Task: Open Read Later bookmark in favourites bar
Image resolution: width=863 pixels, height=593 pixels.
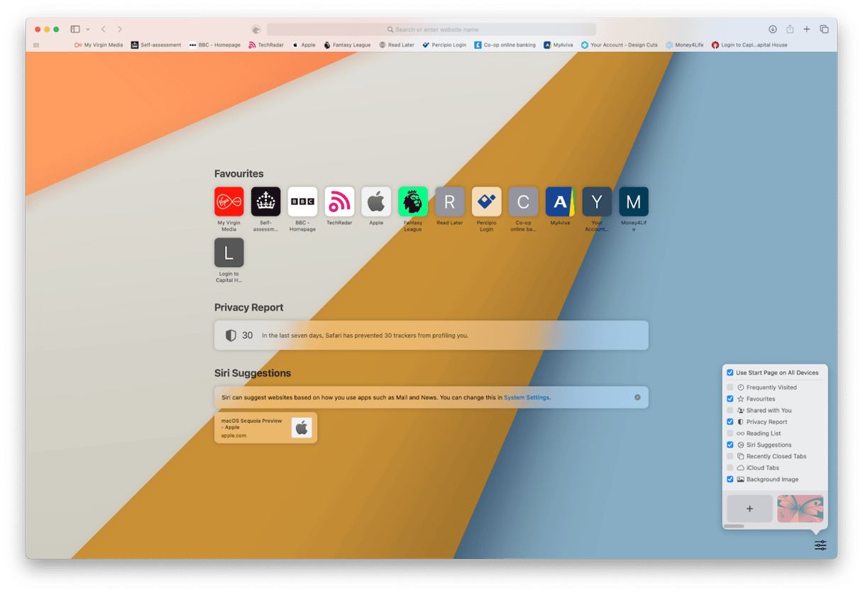Action: pos(397,45)
